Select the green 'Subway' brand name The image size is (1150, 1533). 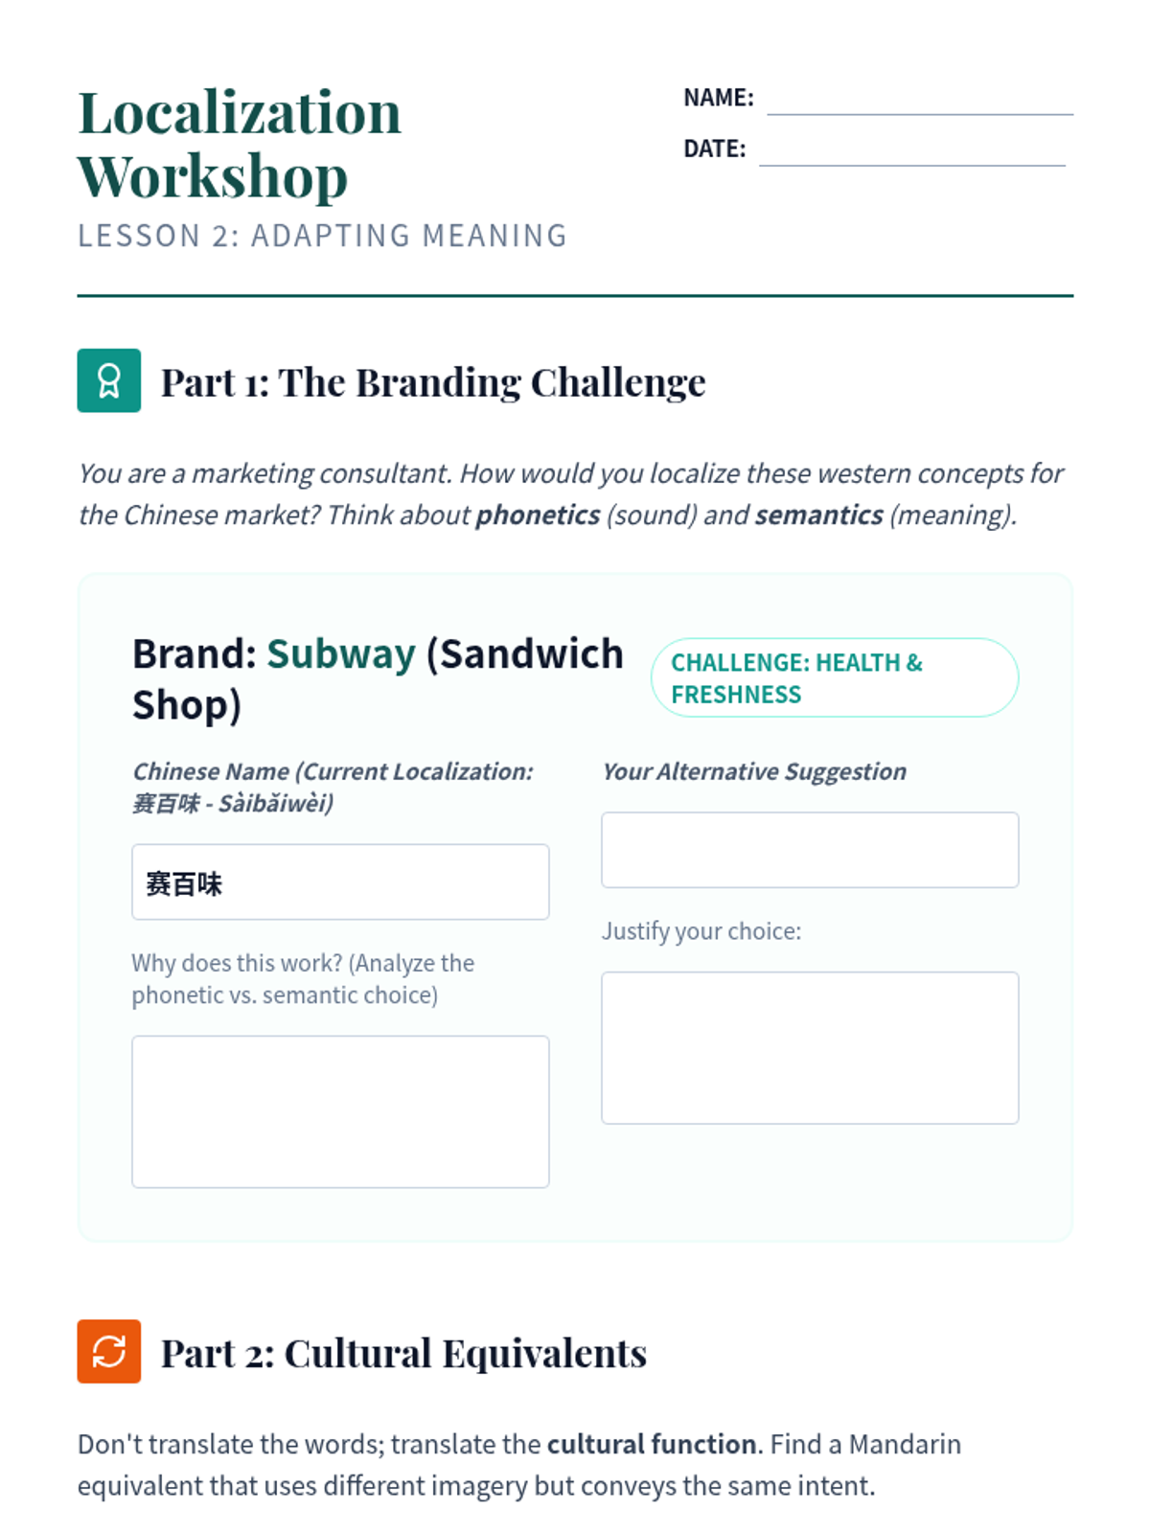tap(341, 653)
